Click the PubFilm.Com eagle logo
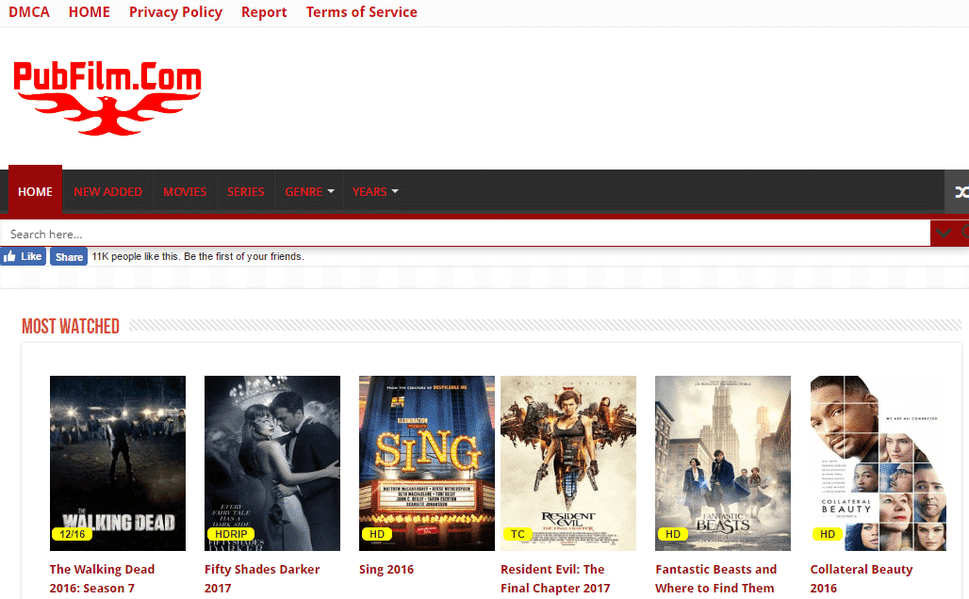 point(107,98)
